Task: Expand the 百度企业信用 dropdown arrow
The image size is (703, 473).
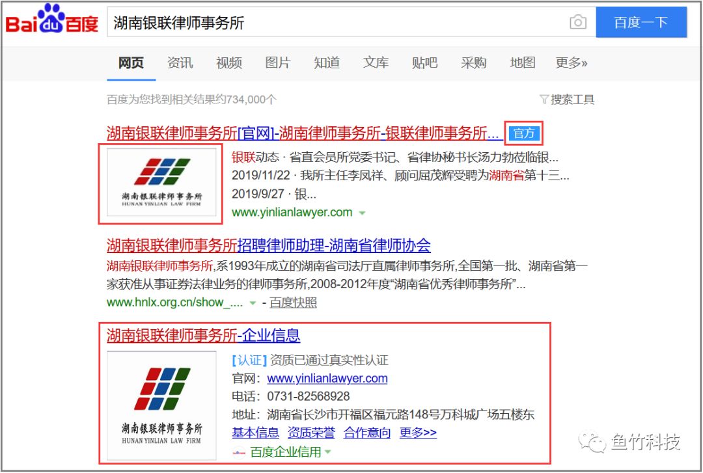Action: 328,452
